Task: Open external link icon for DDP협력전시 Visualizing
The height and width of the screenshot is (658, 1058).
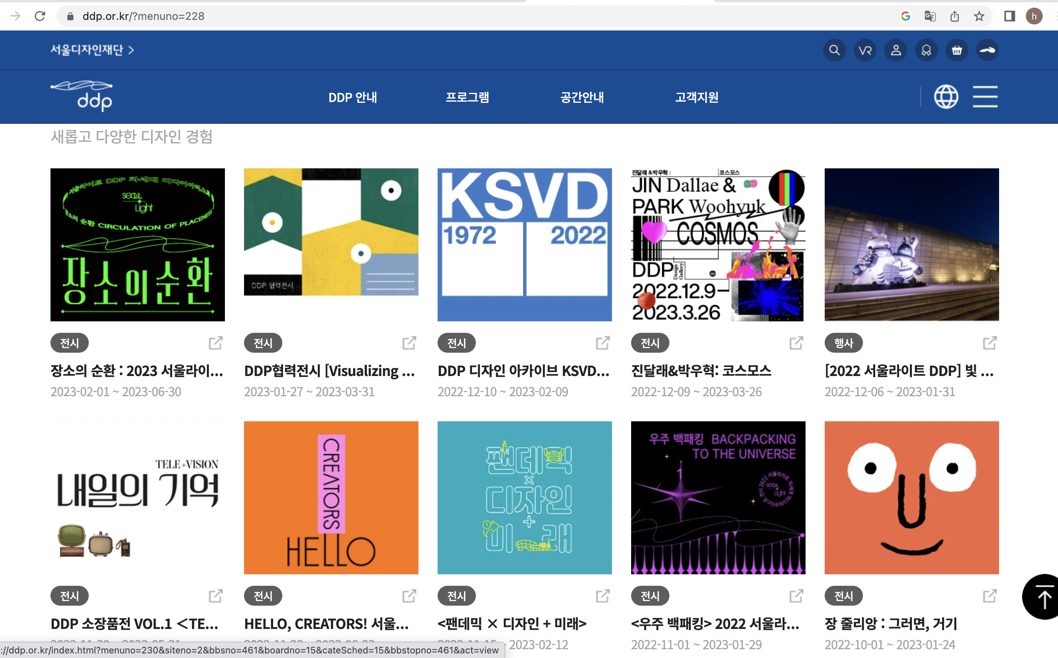Action: click(x=409, y=343)
